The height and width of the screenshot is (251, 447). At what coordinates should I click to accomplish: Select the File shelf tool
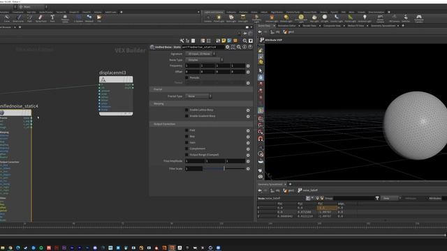click(99, 19)
